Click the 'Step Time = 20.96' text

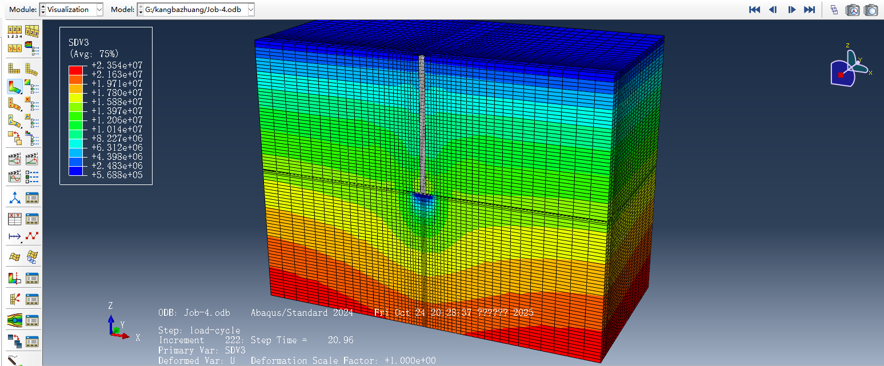[x=302, y=340]
